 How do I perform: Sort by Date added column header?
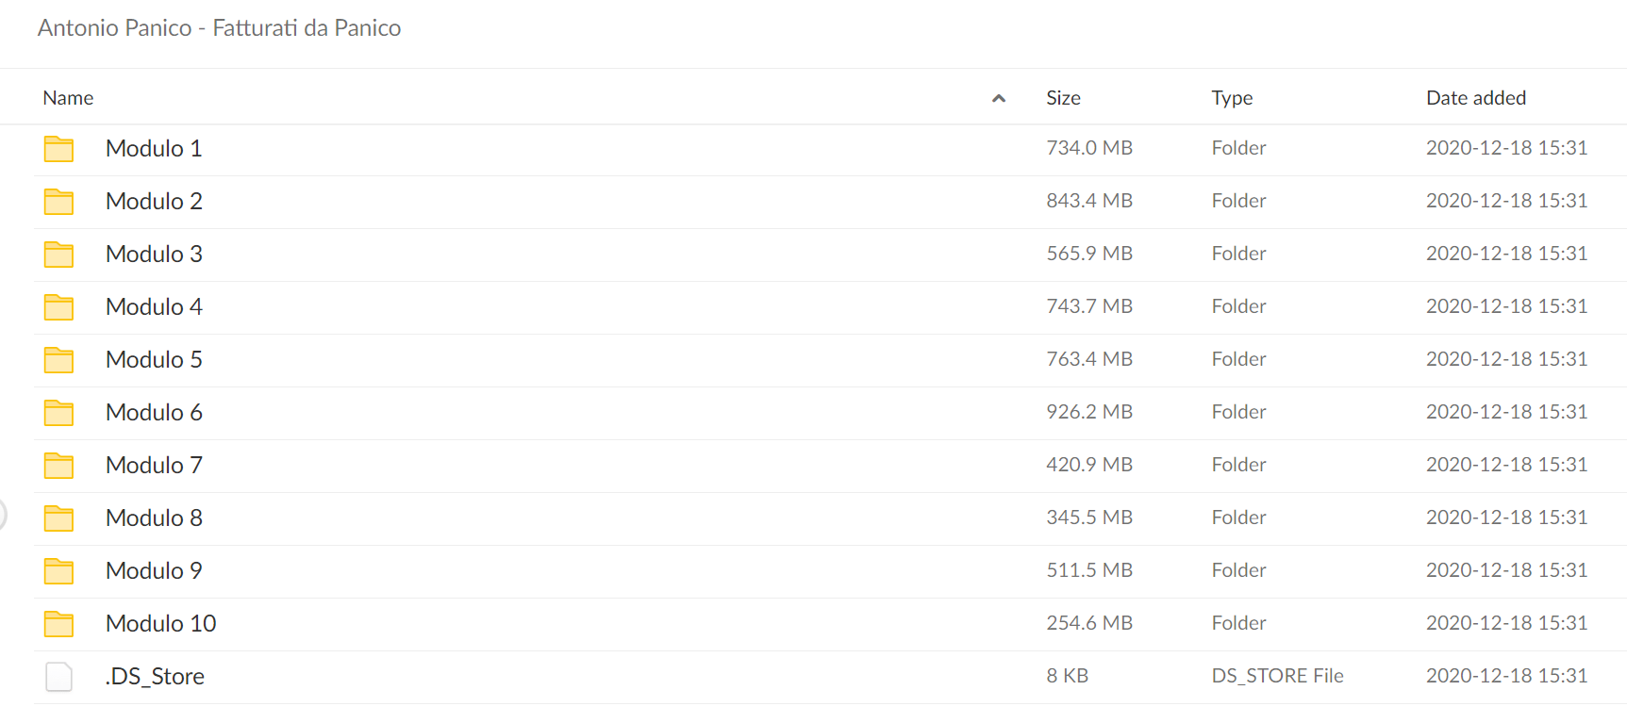(1476, 98)
